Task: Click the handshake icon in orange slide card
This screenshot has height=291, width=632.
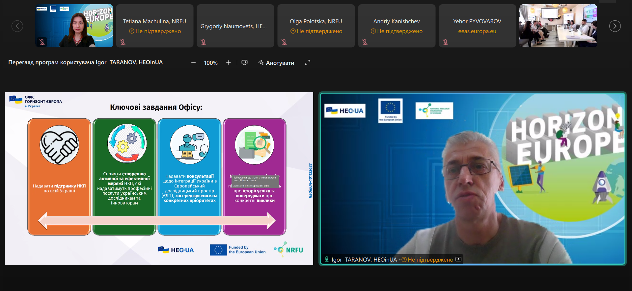Action: pos(59,145)
